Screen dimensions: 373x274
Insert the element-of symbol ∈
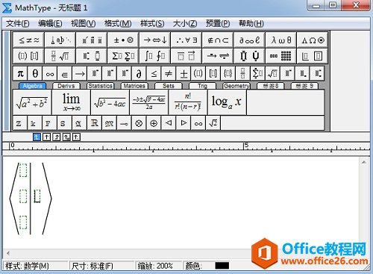(x=65, y=73)
